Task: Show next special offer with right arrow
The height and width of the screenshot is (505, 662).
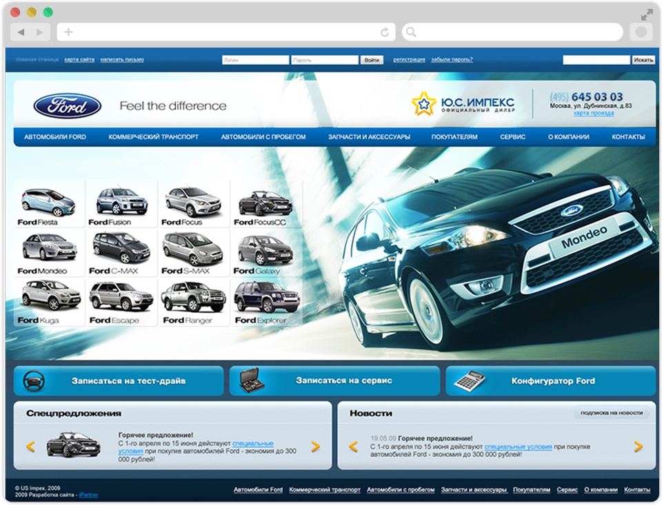Action: 315,446
